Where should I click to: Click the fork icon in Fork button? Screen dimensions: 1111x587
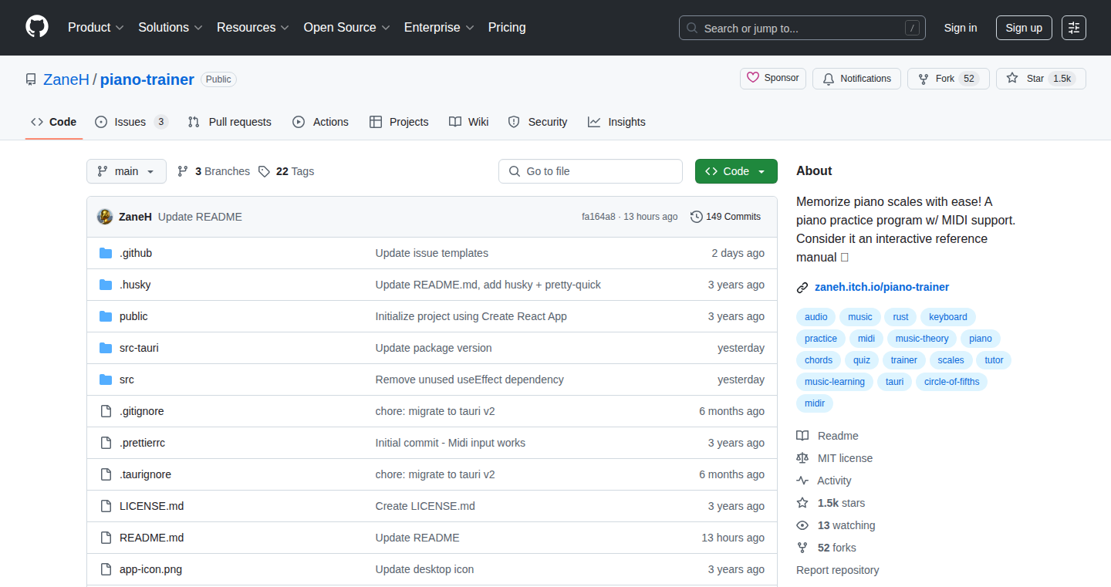point(924,79)
